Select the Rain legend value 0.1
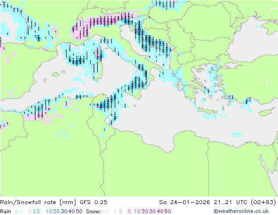Screen dimensions: 278x215 tap(19, 211)
